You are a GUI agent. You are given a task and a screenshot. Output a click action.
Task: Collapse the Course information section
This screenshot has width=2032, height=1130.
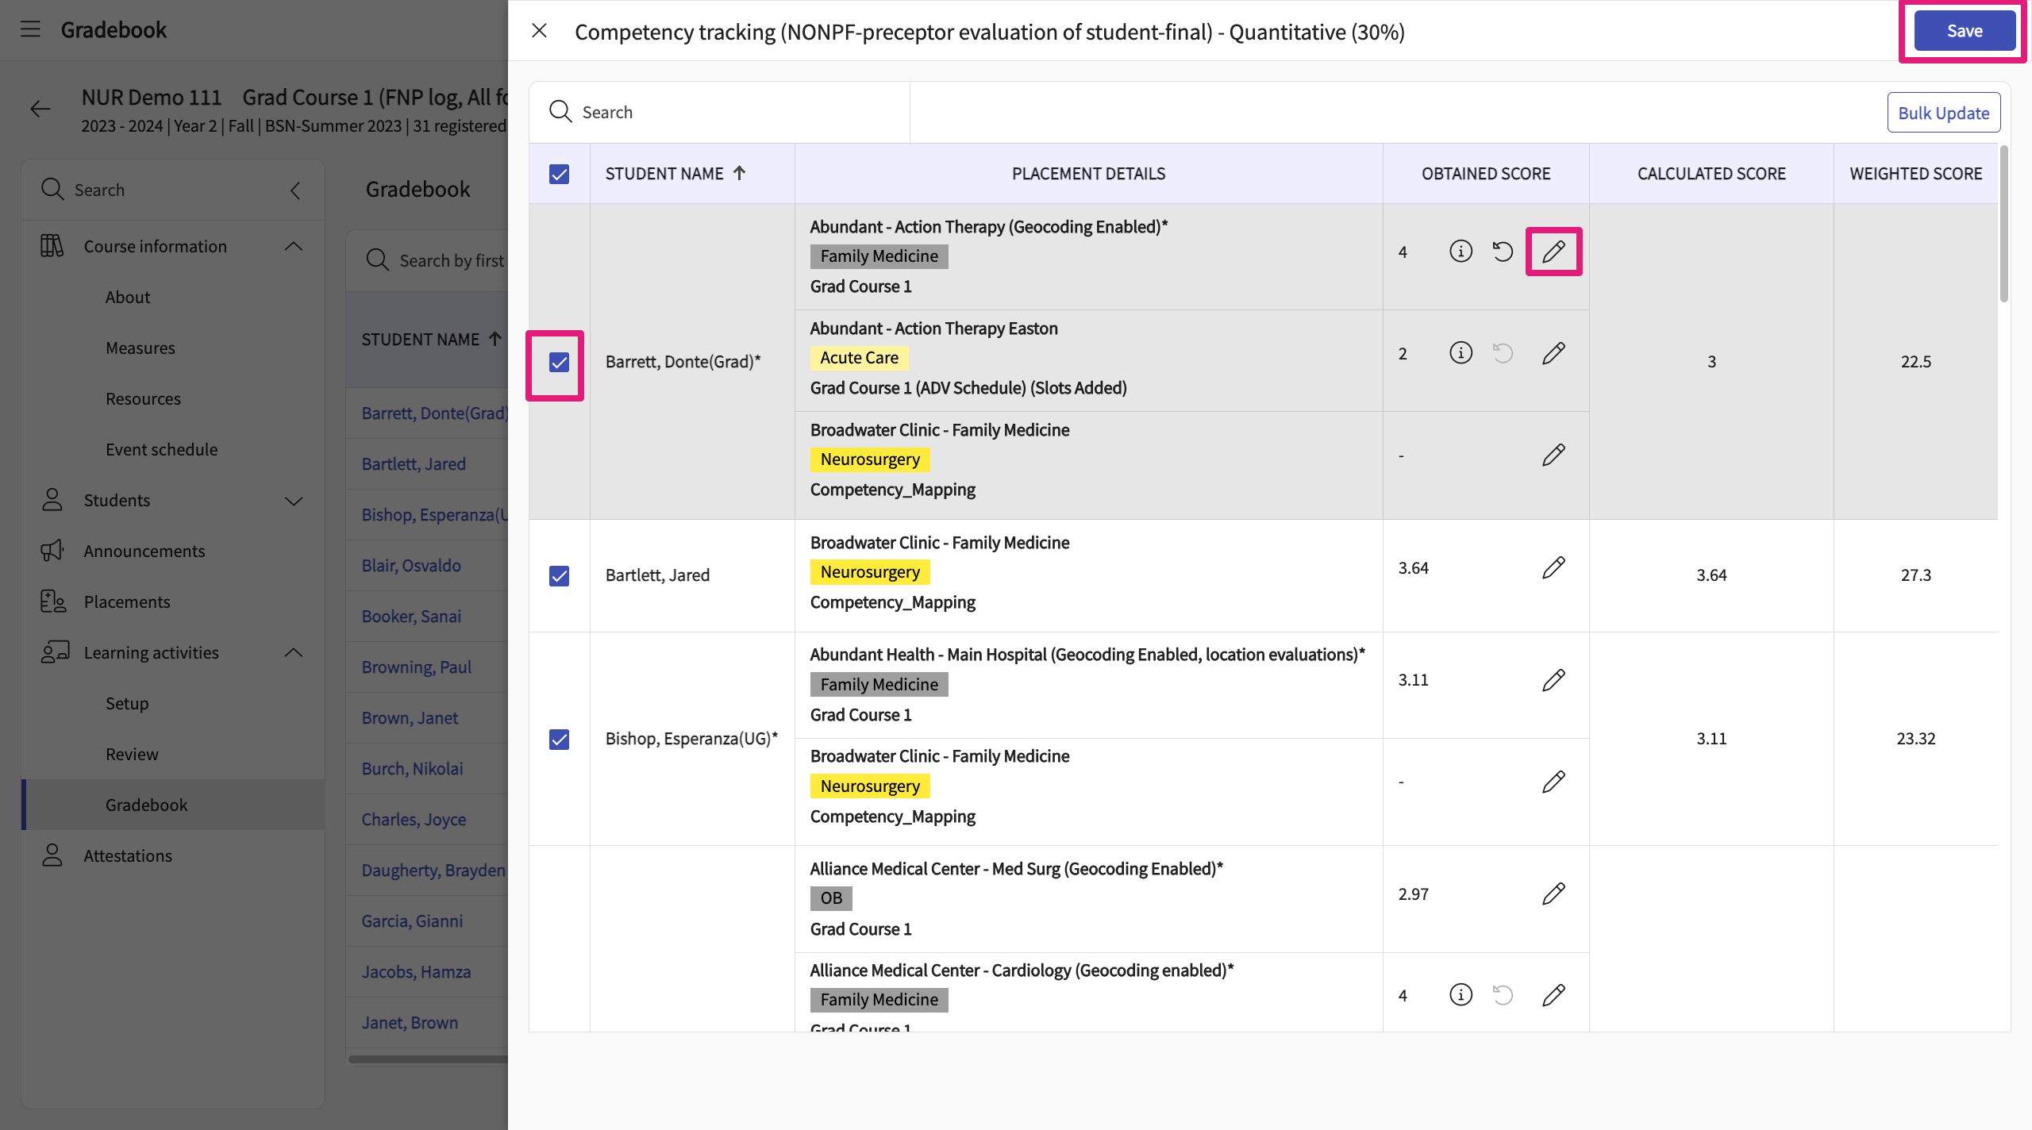(x=294, y=246)
